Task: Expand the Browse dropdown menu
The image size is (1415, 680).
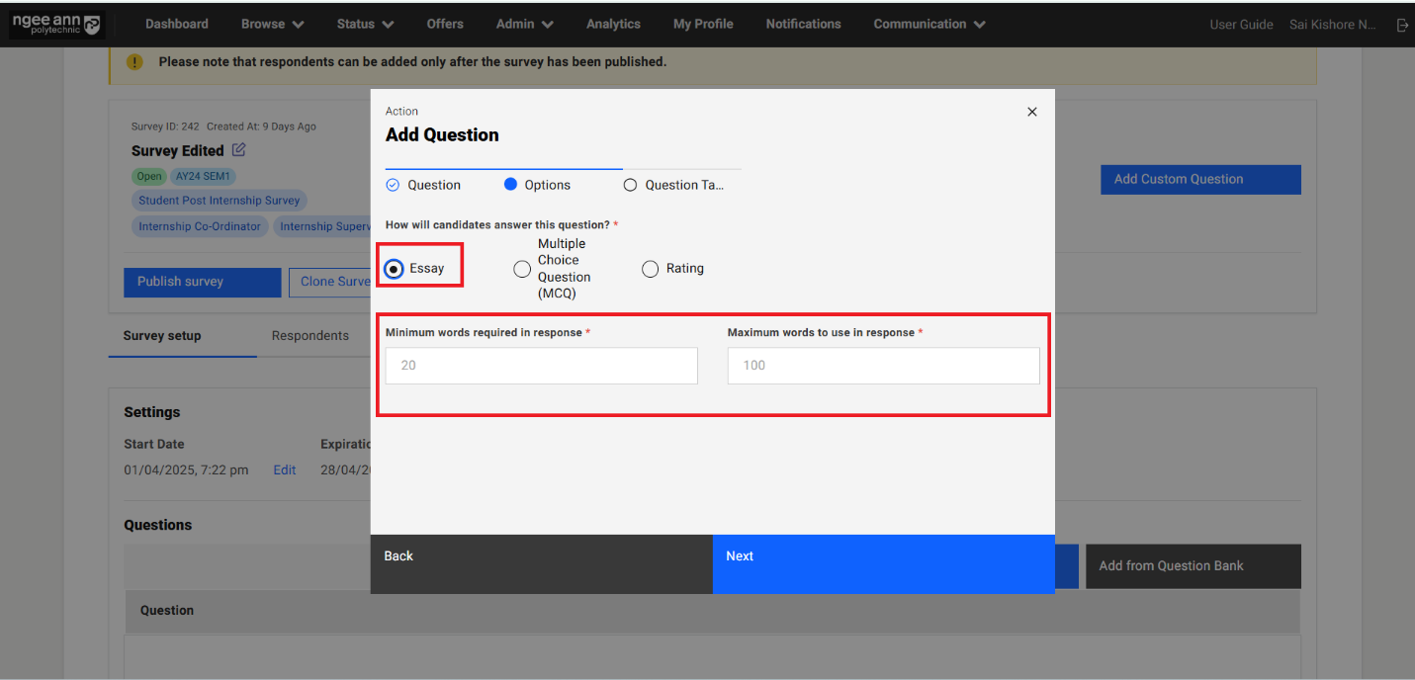Action: (272, 24)
